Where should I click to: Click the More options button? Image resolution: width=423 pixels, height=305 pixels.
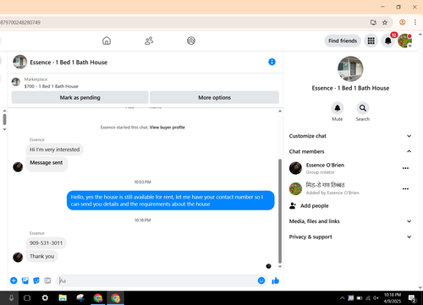click(214, 97)
